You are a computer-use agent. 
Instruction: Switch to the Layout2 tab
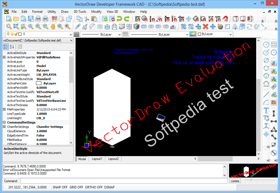pos(113,159)
